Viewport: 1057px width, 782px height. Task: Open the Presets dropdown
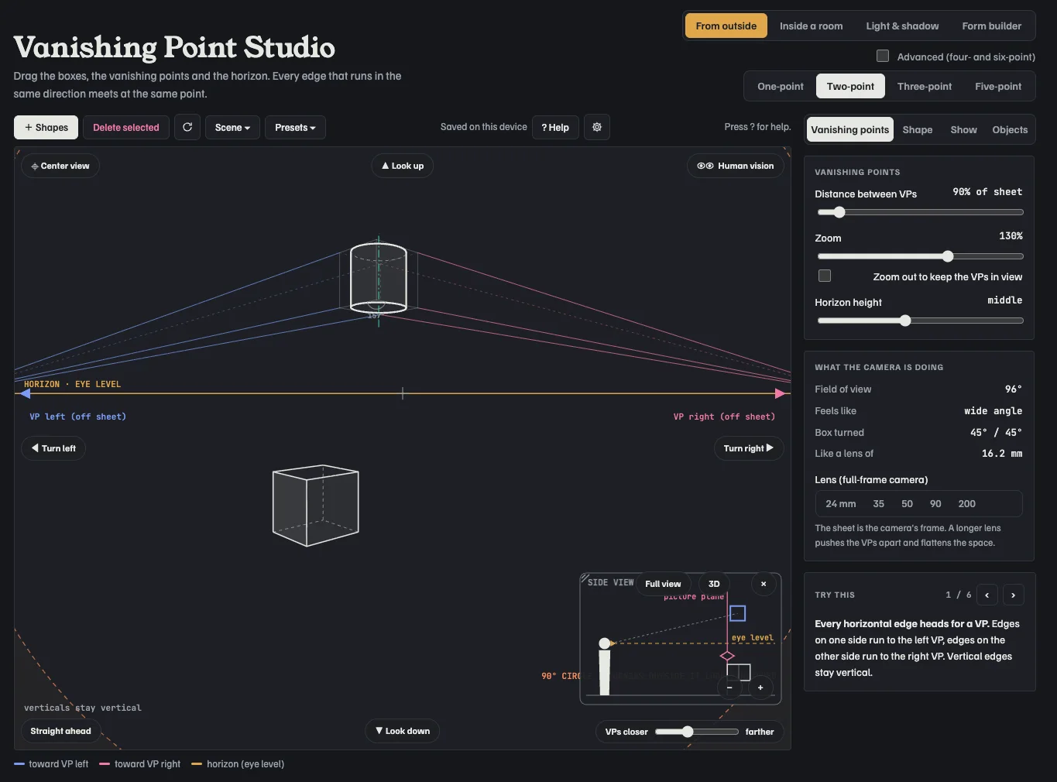pos(295,127)
